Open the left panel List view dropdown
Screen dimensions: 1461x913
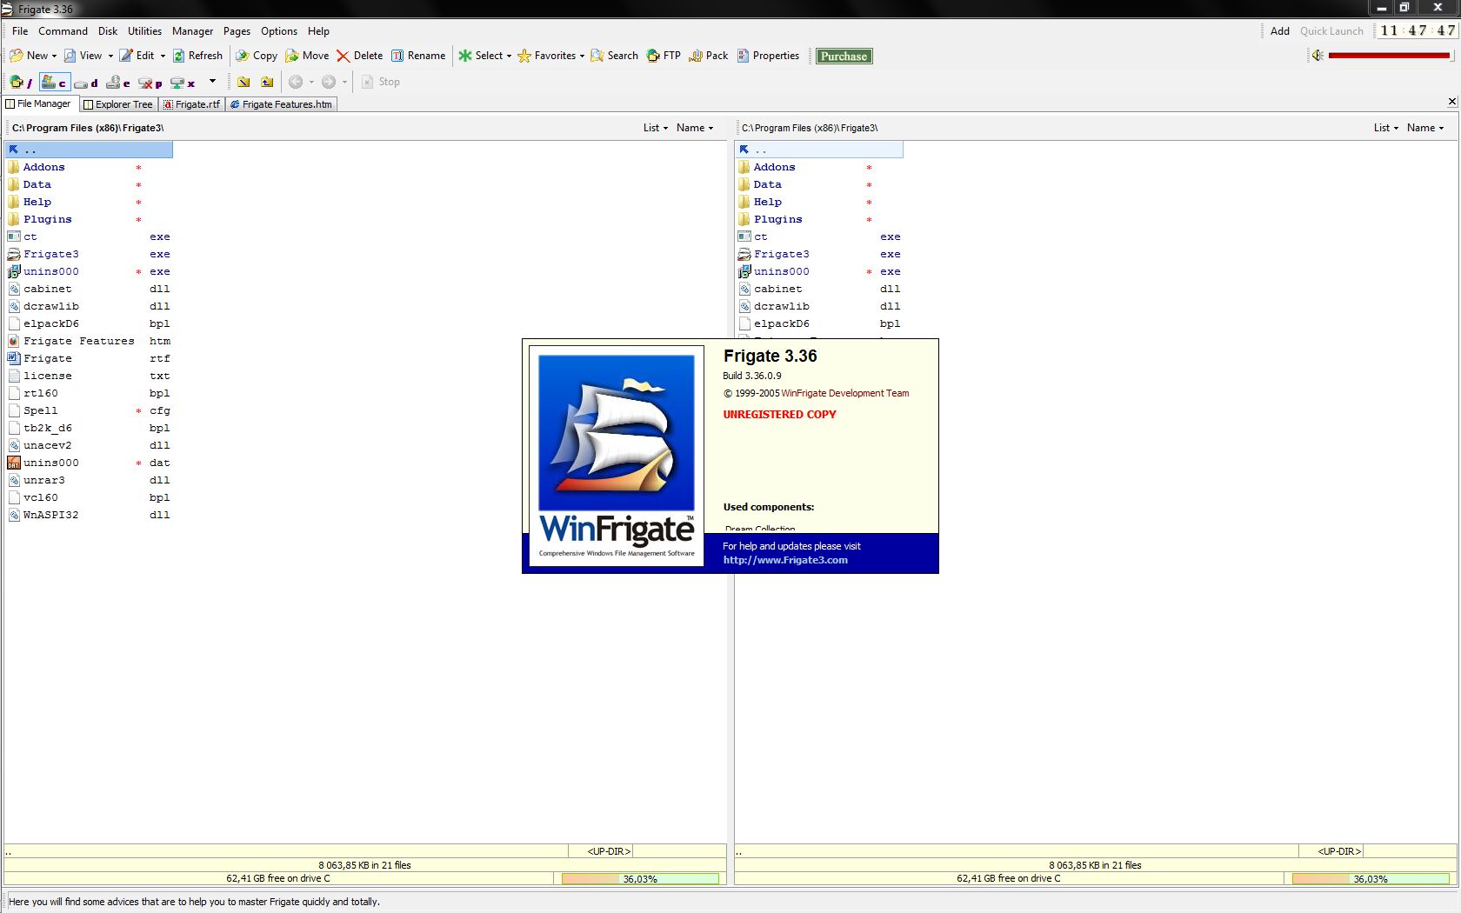click(656, 128)
